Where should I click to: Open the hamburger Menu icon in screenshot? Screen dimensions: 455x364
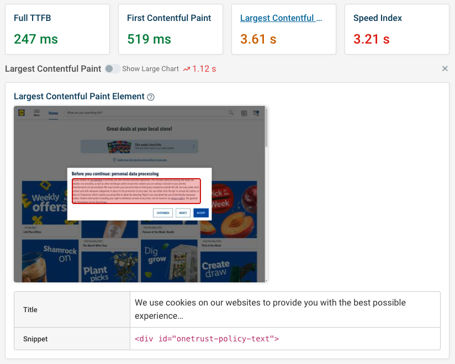[36, 113]
